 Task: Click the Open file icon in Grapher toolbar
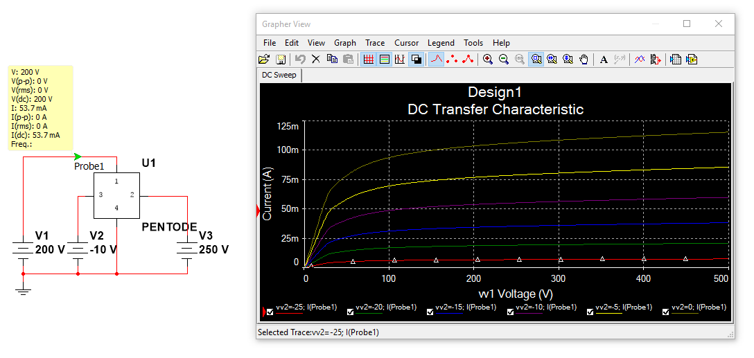tap(264, 60)
